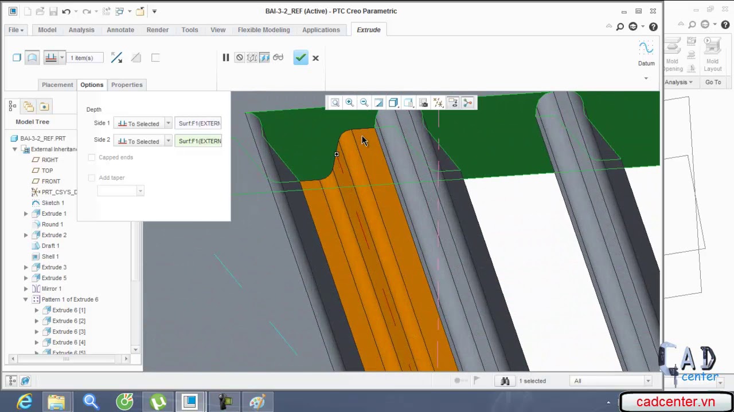Click Undo in quick access toolbar
This screenshot has height=412, width=734.
[x=66, y=11]
